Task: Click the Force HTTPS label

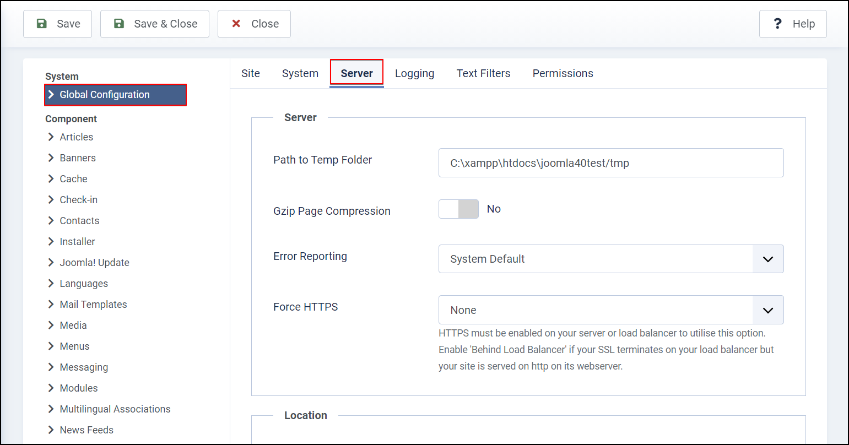Action: pyautogui.click(x=306, y=307)
